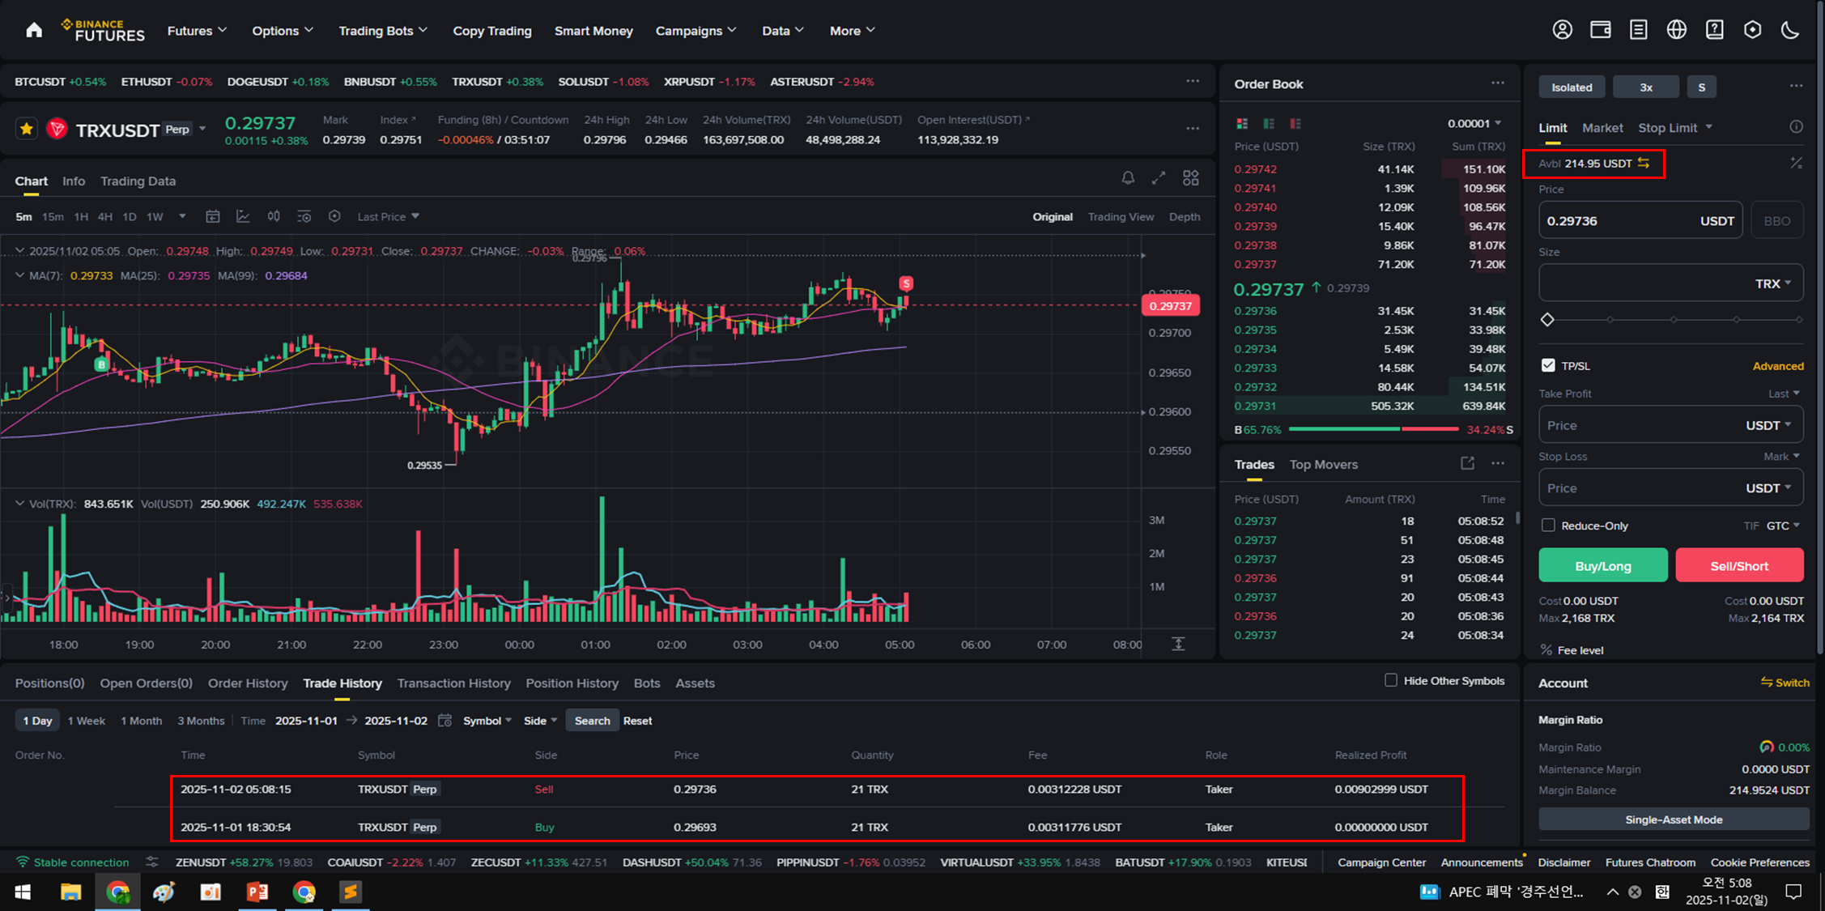The image size is (1825, 911).
Task: Toggle dark mode moon icon
Action: pos(1790,30)
